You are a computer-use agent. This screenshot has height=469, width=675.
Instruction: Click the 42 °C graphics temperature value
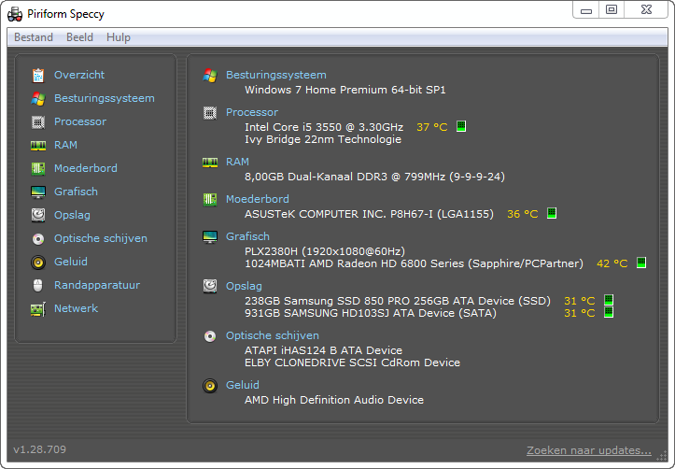(x=612, y=263)
